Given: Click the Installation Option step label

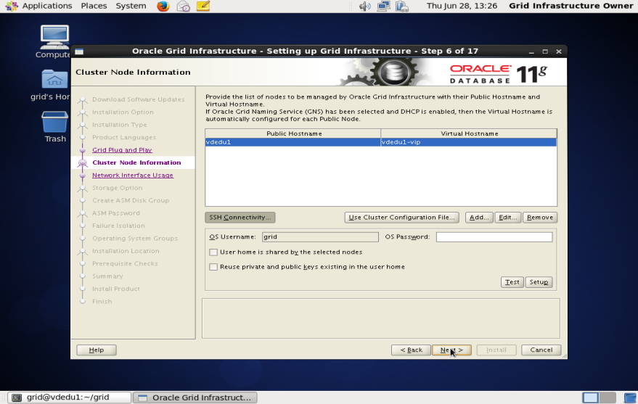Looking at the screenshot, I should click(x=123, y=112).
